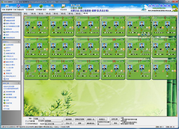Switch to the 第2轮 tab
Screen dimensions: 179x129
[34, 14]
